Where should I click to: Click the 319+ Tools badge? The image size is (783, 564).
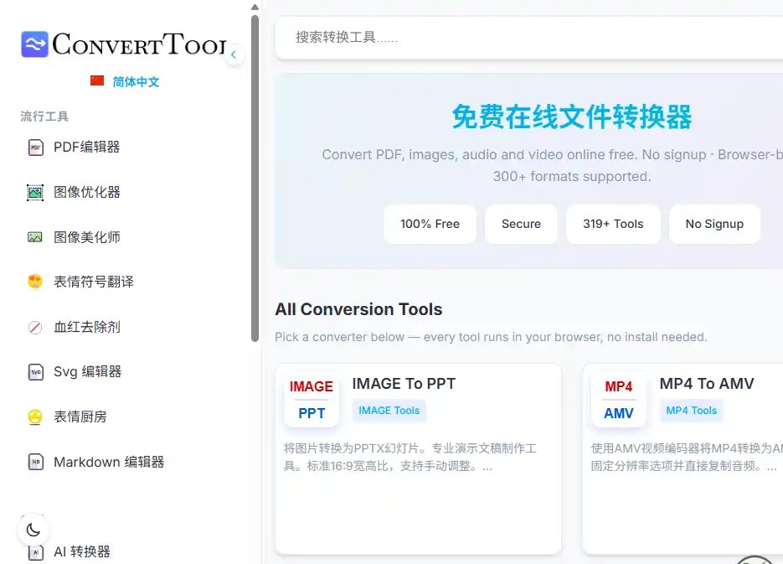click(x=613, y=225)
